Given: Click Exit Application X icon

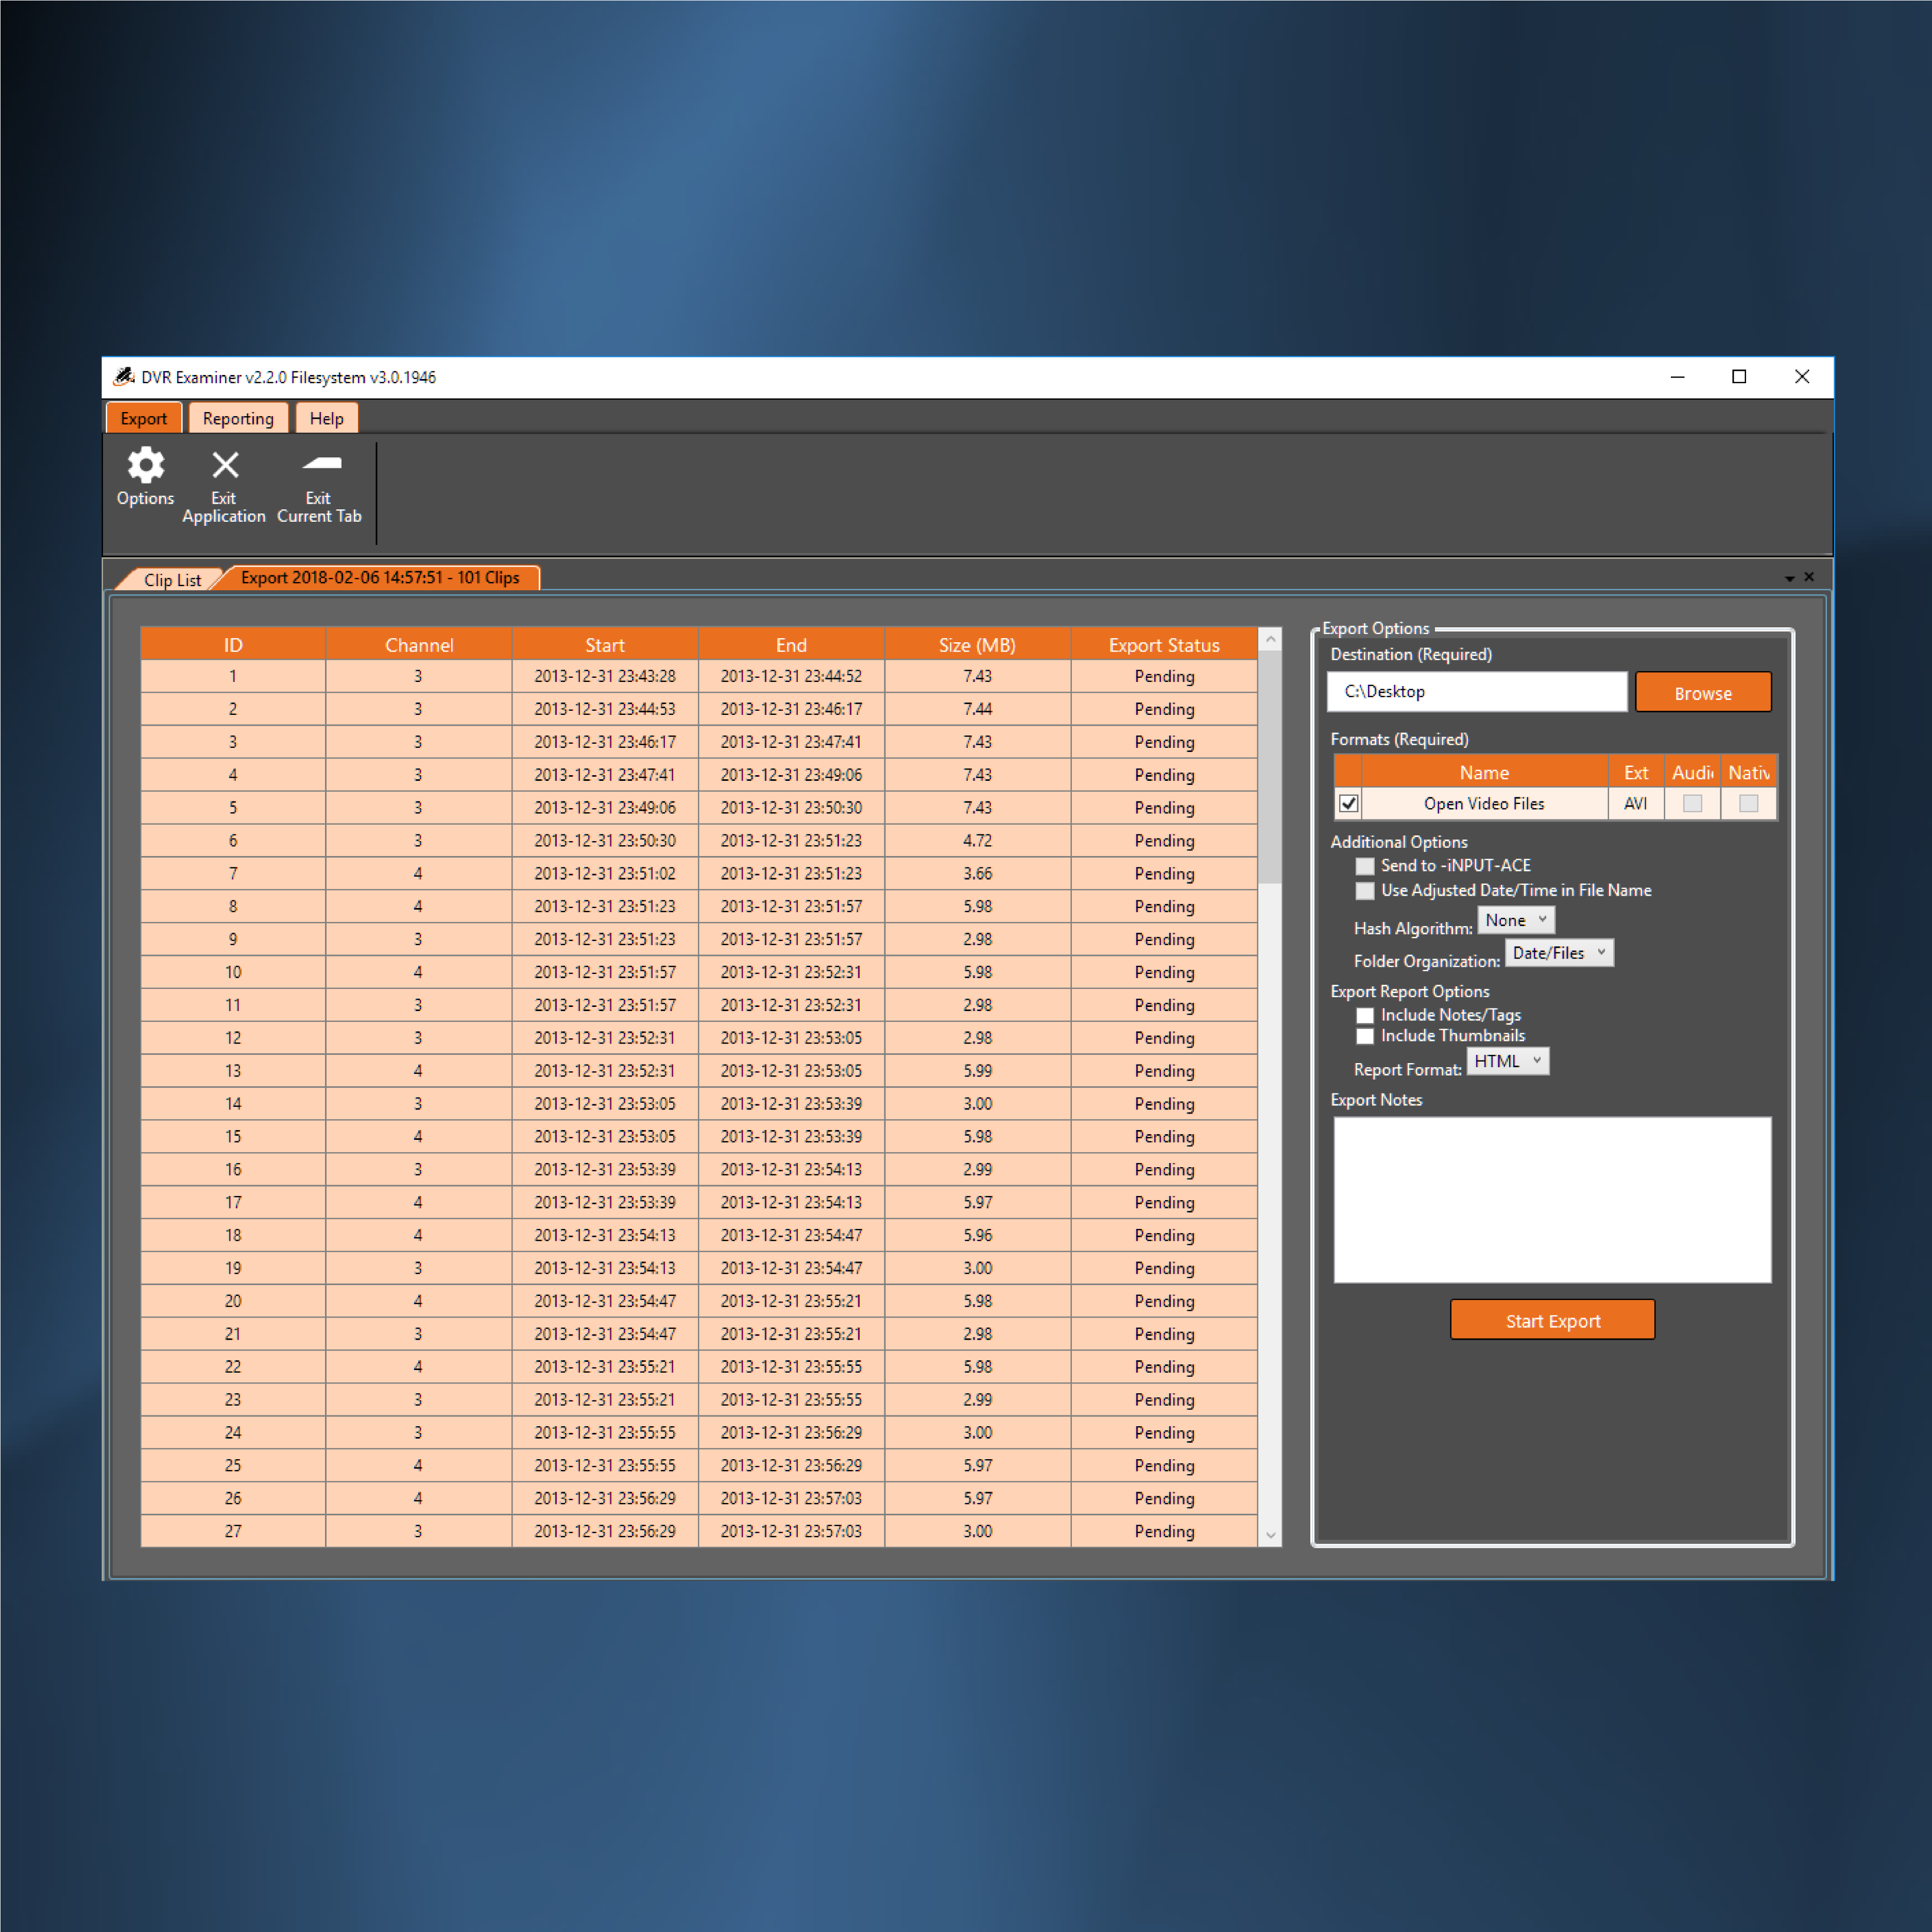Looking at the screenshot, I should point(225,466).
